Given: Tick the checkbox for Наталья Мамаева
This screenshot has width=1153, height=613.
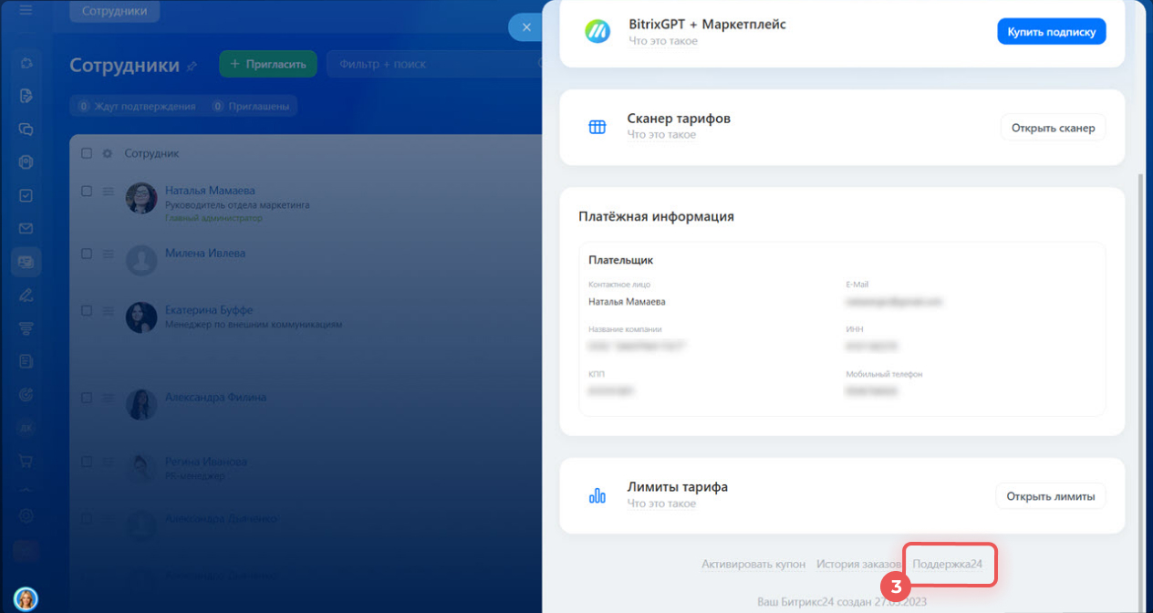Looking at the screenshot, I should (87, 192).
